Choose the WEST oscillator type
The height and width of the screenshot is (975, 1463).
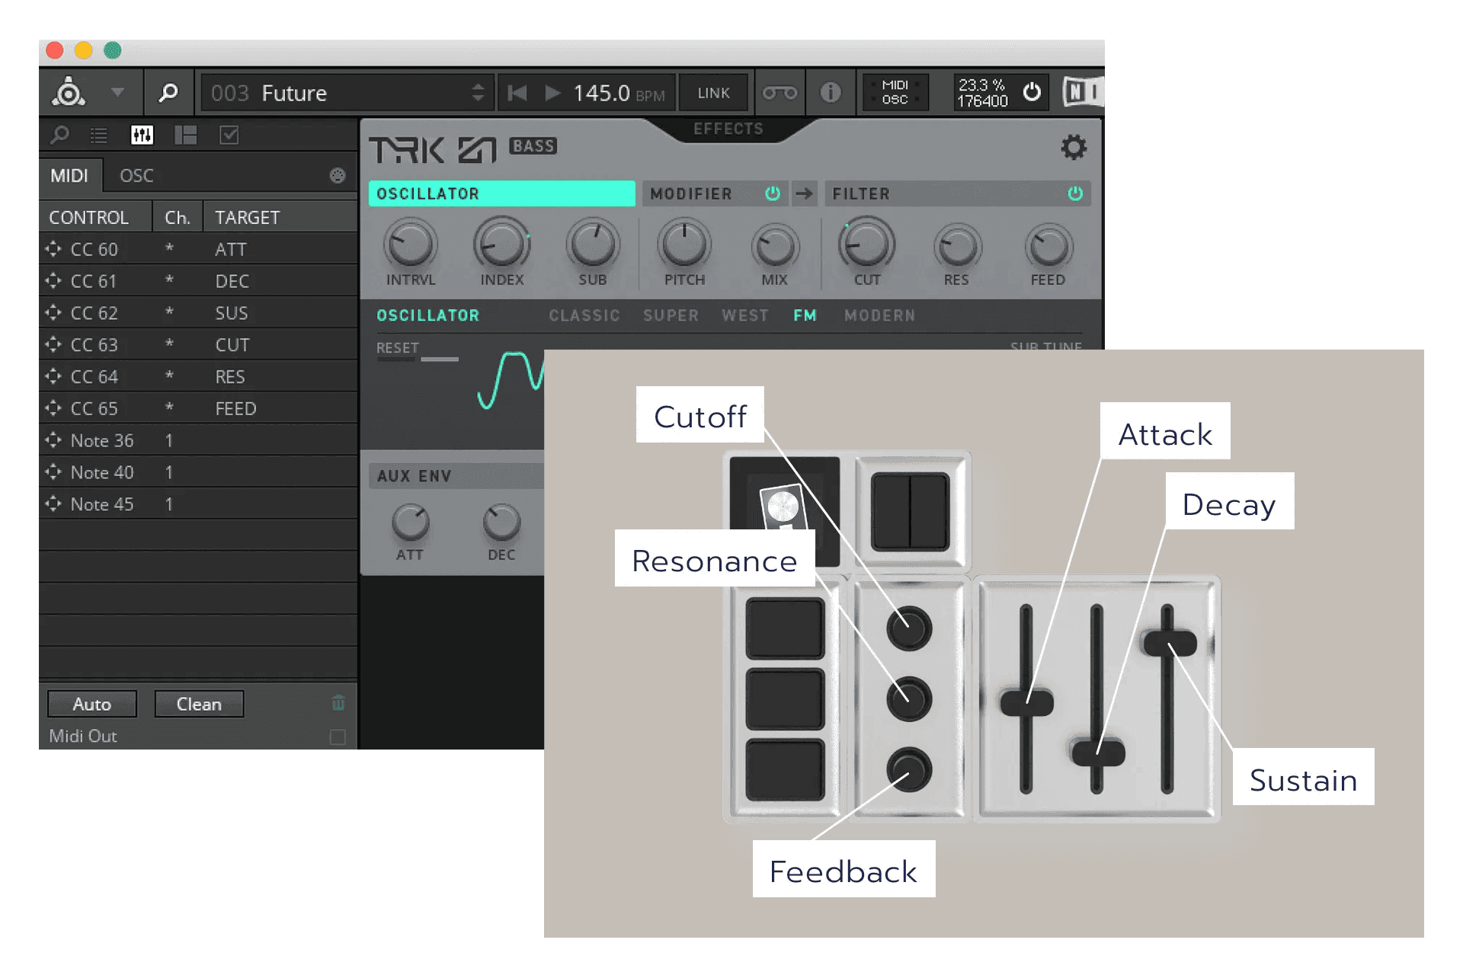pyautogui.click(x=745, y=315)
